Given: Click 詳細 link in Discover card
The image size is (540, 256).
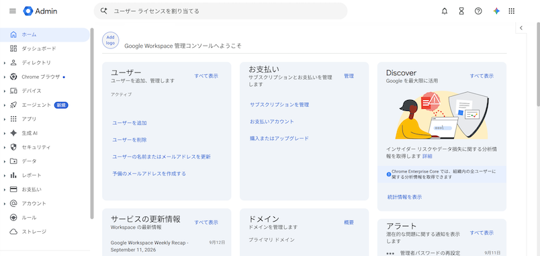Looking at the screenshot, I should [427, 156].
